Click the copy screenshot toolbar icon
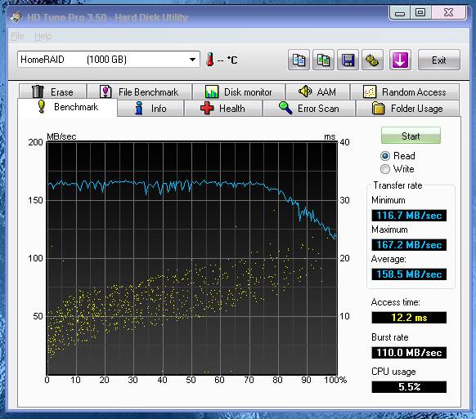Image resolution: width=476 pixels, height=419 pixels. coord(323,60)
